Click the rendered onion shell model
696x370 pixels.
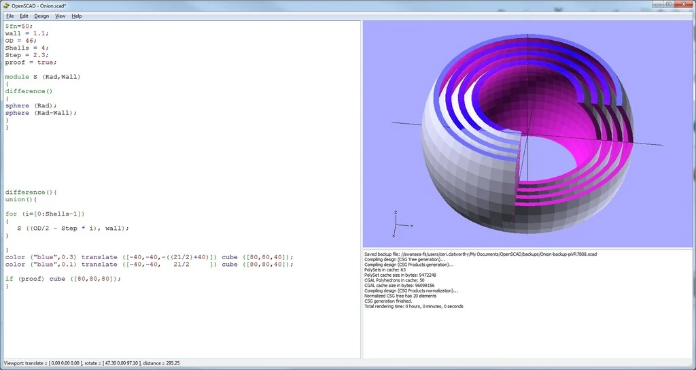527,133
